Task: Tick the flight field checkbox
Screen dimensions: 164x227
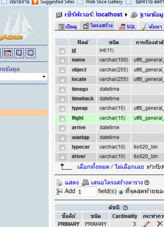Action: point(62,119)
